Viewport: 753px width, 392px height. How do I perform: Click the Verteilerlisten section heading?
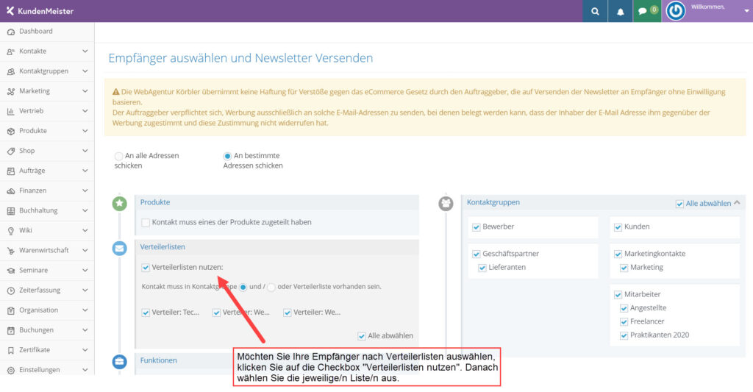pyautogui.click(x=163, y=247)
